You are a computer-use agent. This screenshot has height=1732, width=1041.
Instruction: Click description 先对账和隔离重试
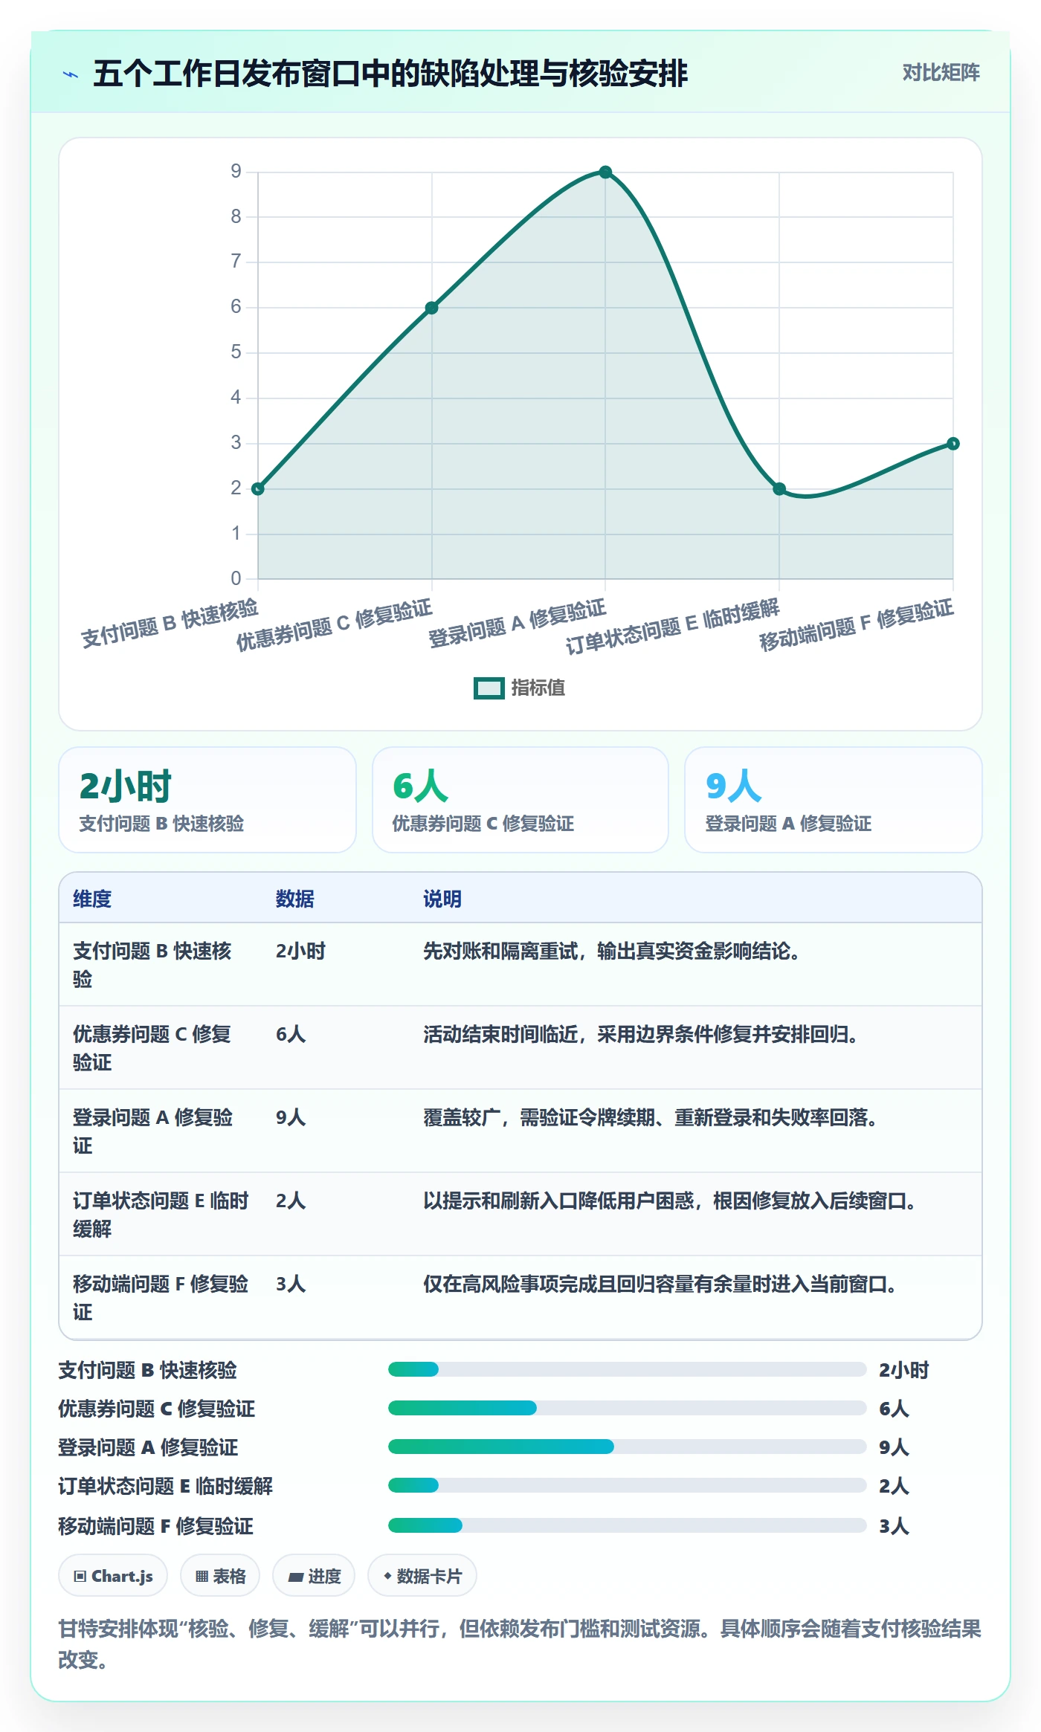612,951
